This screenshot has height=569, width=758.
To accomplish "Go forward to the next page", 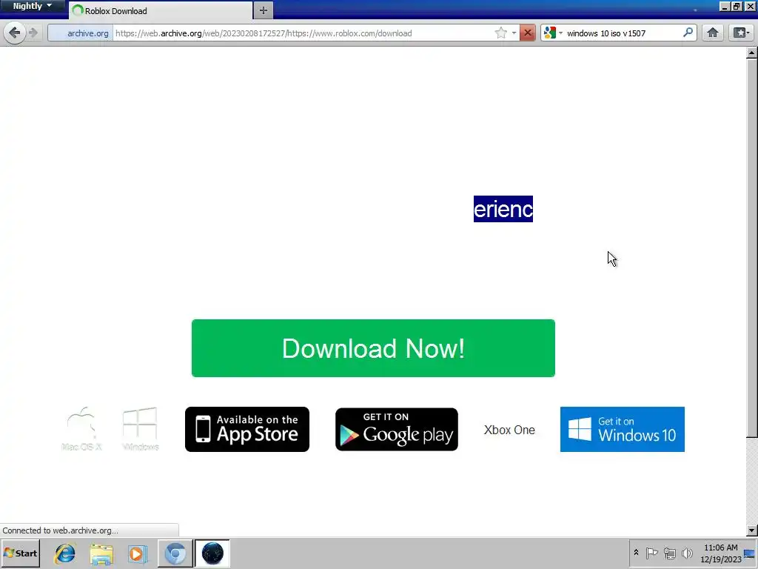I will 33,33.
